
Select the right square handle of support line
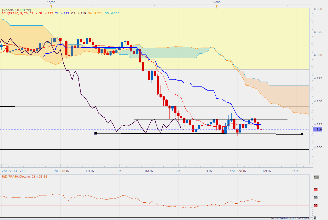(x=302, y=134)
